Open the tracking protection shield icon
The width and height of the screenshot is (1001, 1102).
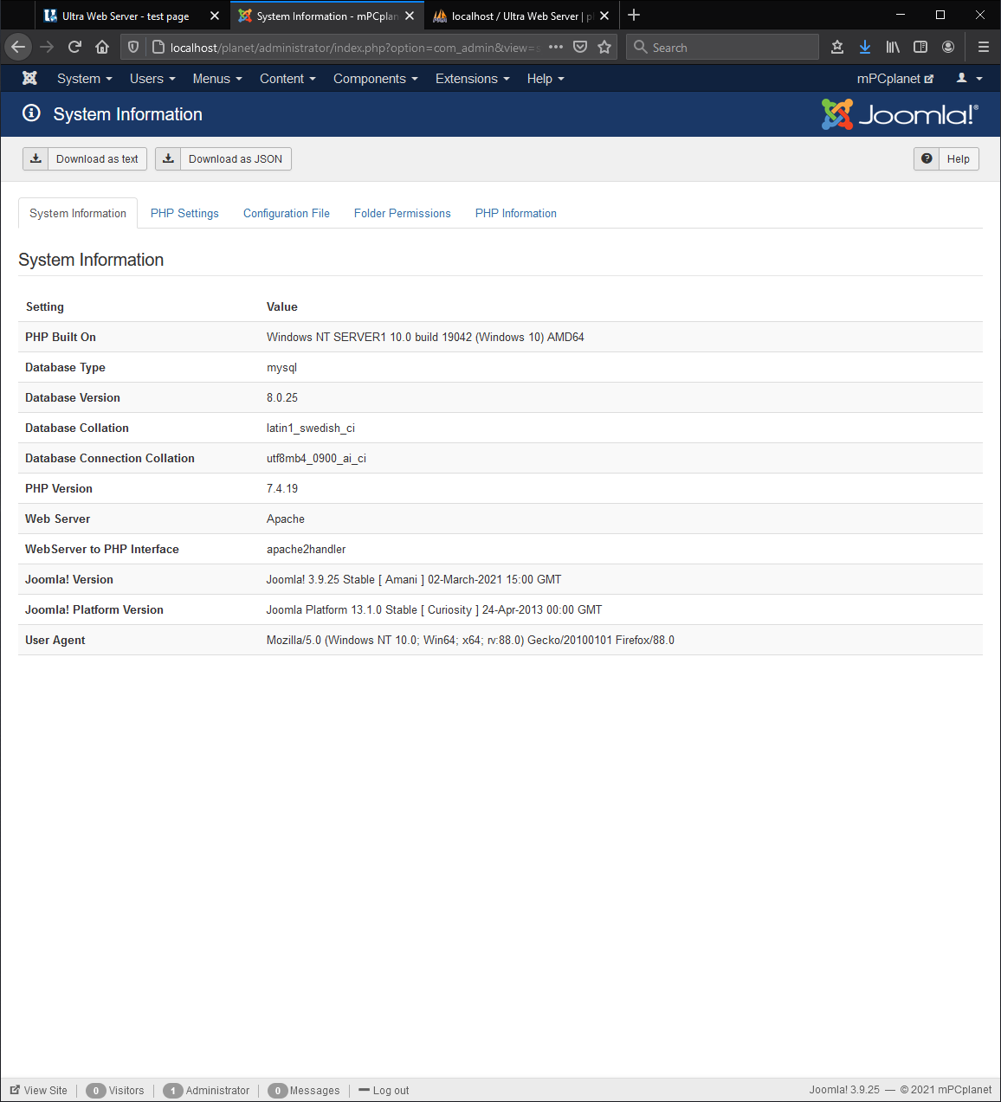click(132, 47)
